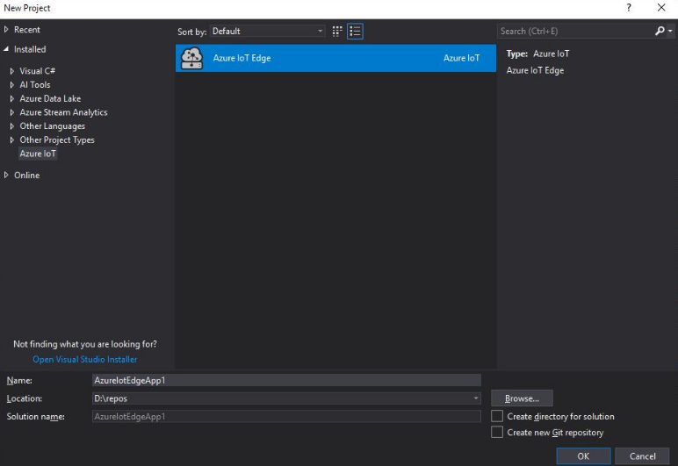Expand the Other Project Types node
Viewport: 678px width, 466px height.
point(11,140)
